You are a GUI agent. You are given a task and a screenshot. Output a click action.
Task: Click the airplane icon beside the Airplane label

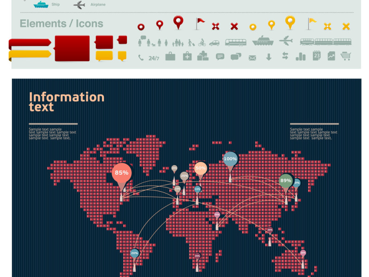79,5
